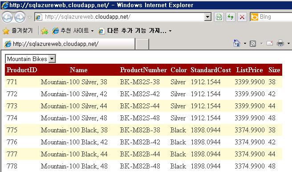292x172 pixels.
Task: Click the empty New Tab button
Action: [142, 45]
